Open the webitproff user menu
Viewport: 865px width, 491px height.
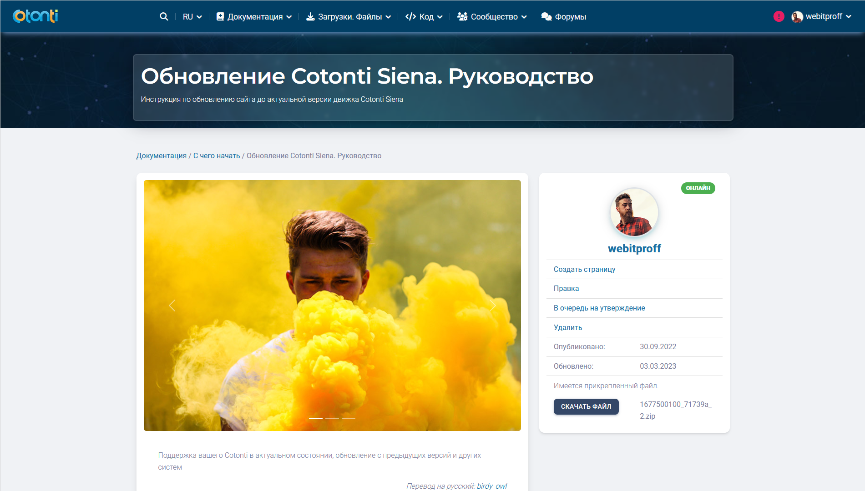(821, 16)
